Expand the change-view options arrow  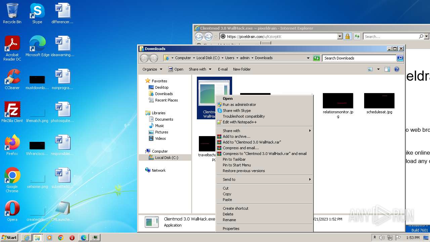click(x=378, y=69)
